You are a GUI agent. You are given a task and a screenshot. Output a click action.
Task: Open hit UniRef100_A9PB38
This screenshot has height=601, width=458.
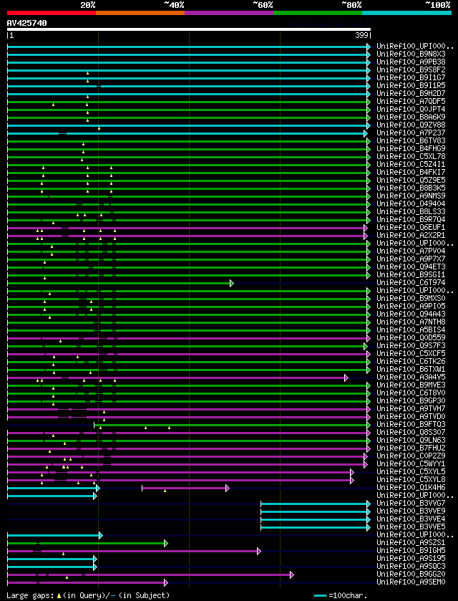pos(411,62)
